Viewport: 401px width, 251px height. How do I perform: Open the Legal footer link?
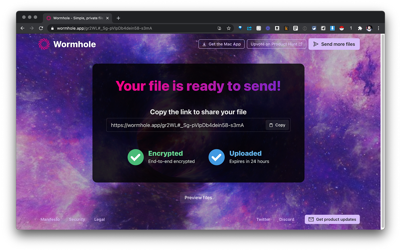coord(99,219)
